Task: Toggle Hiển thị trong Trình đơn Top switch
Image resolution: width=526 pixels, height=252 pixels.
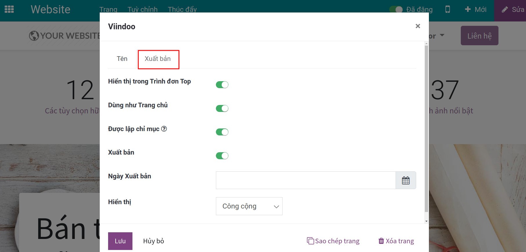Action: click(222, 85)
